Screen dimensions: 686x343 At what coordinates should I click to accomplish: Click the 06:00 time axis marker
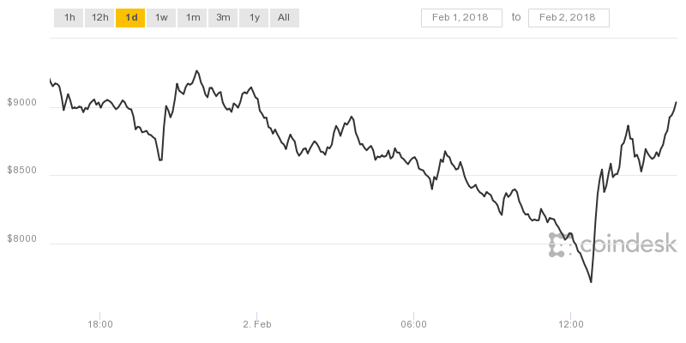tap(414, 325)
